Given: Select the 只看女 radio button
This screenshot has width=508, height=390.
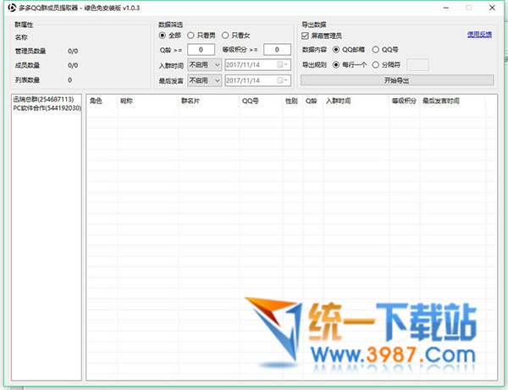Looking at the screenshot, I should (x=225, y=36).
